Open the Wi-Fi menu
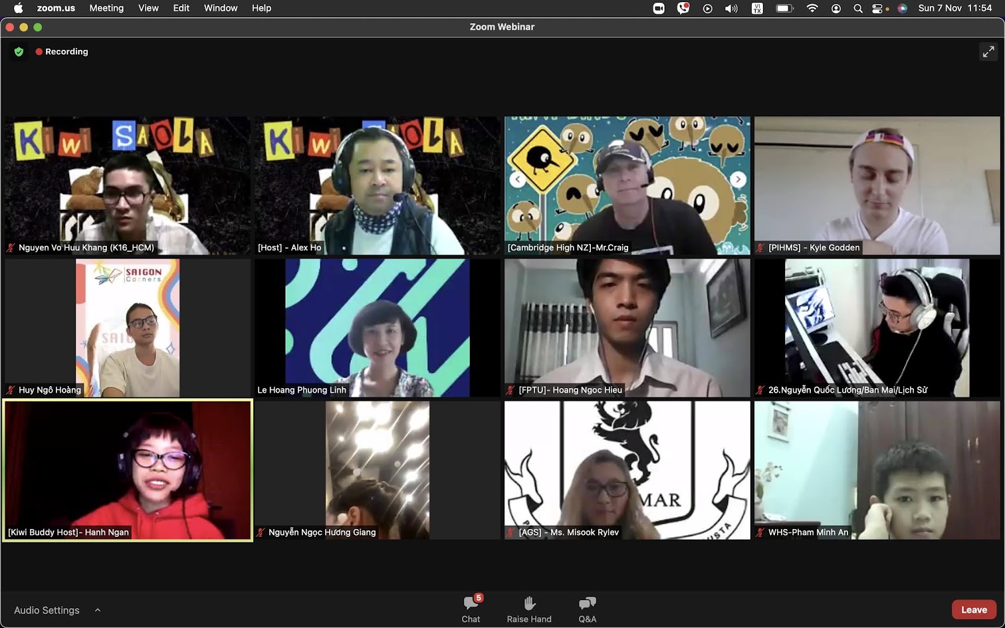1005x628 pixels. coord(812,9)
